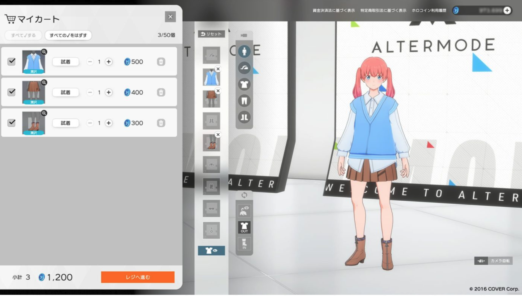Click the カメラ回転 camera rotation button
The width and height of the screenshot is (522, 296).
[493, 261]
